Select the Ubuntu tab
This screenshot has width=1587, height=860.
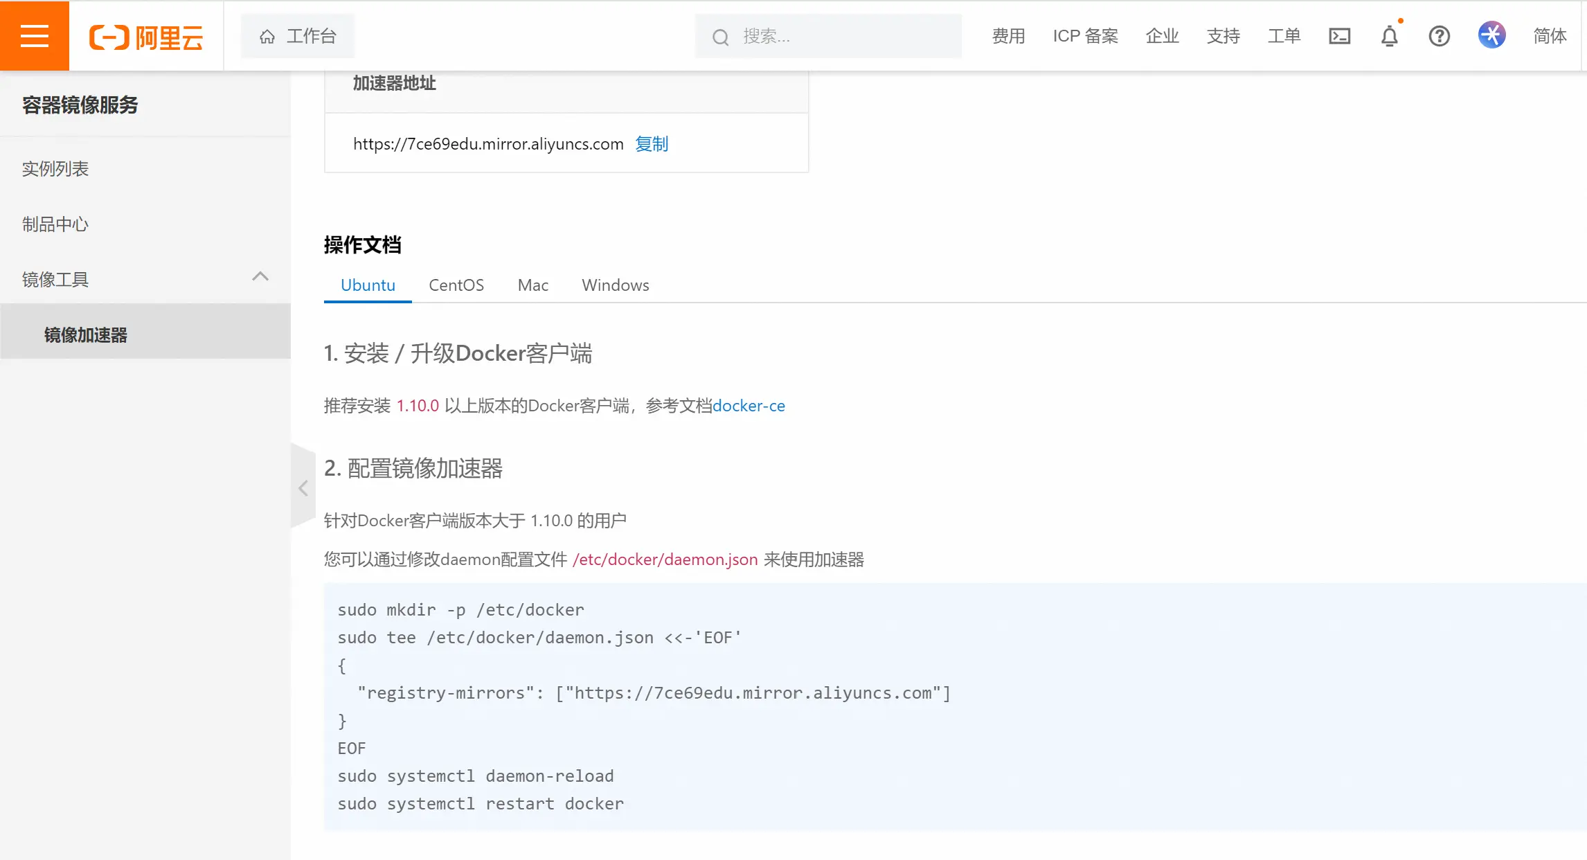(368, 285)
